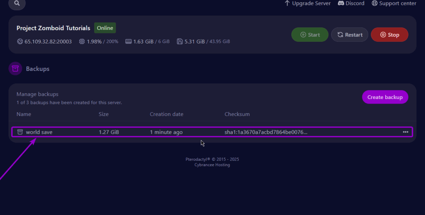
Task: Click the Project Zomboid Tutorials title
Action: point(54,28)
